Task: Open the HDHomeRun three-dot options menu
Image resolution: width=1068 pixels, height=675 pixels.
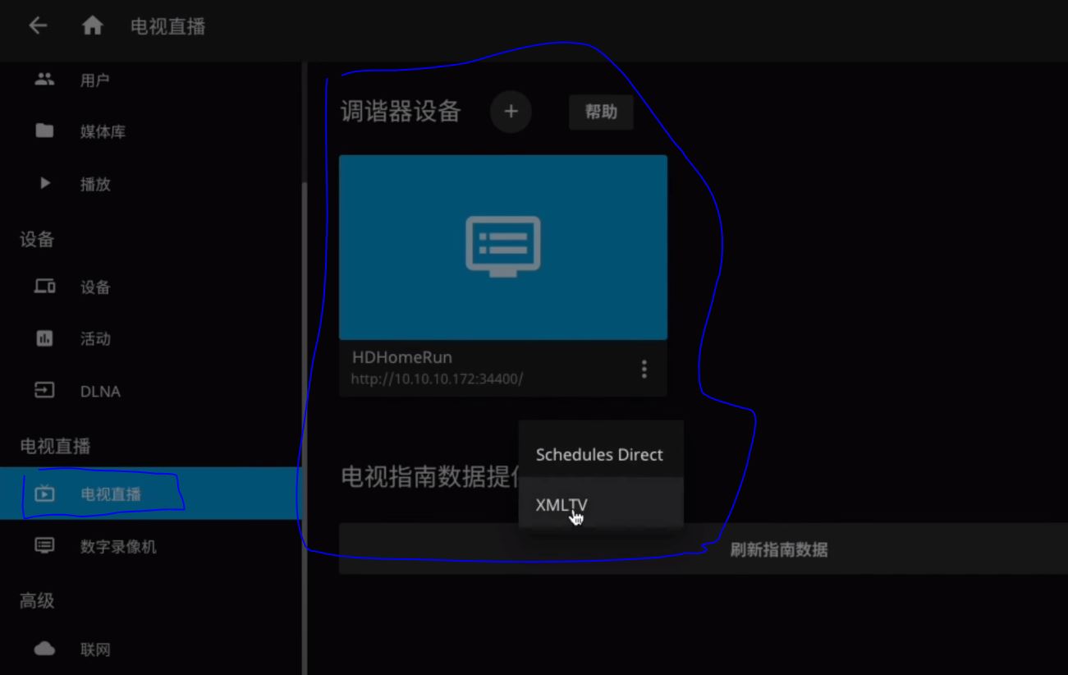Action: point(644,370)
